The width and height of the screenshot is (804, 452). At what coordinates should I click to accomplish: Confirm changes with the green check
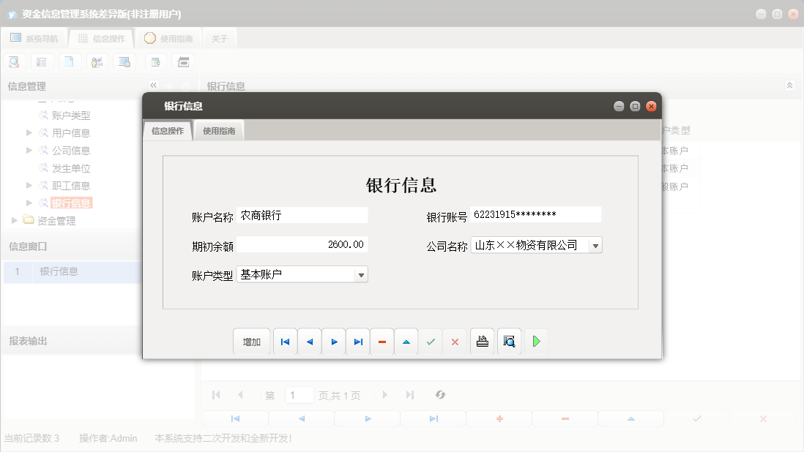click(431, 341)
